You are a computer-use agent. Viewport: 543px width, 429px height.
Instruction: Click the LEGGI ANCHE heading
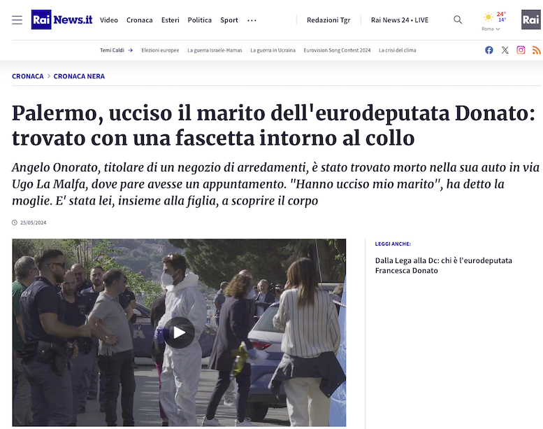[393, 244]
